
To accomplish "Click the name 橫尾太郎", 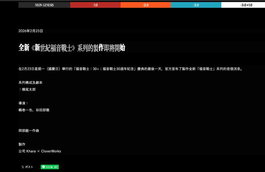I will coord(29,89).
